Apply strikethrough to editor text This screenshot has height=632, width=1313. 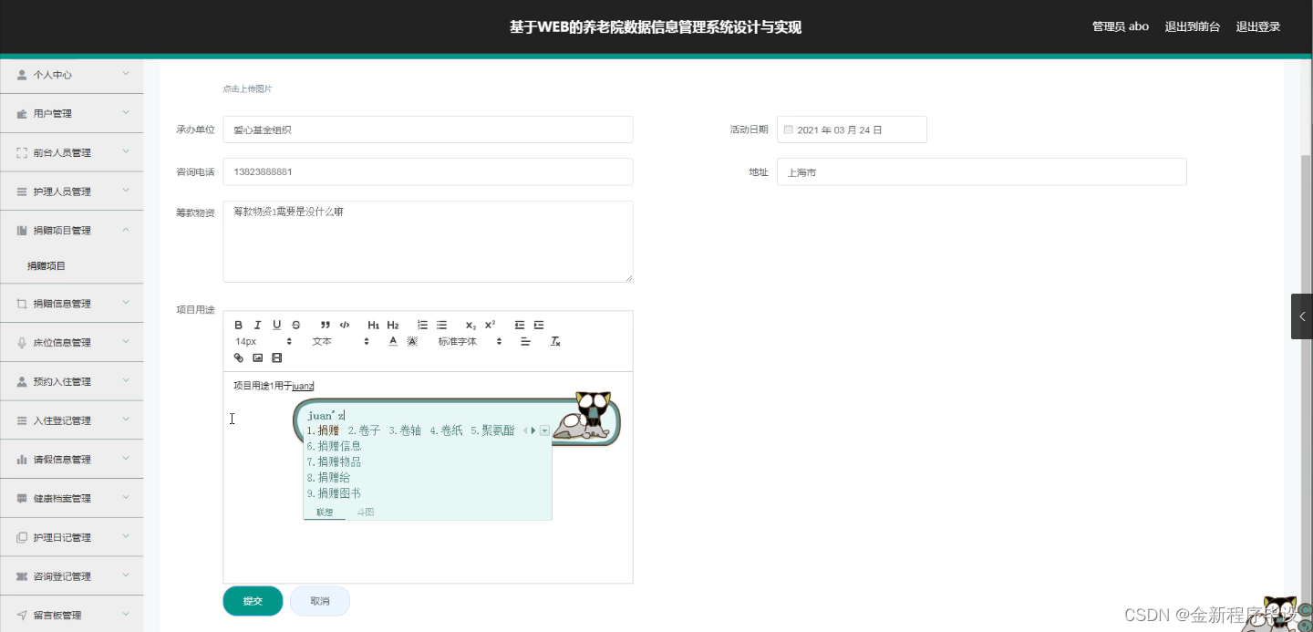[x=295, y=325]
